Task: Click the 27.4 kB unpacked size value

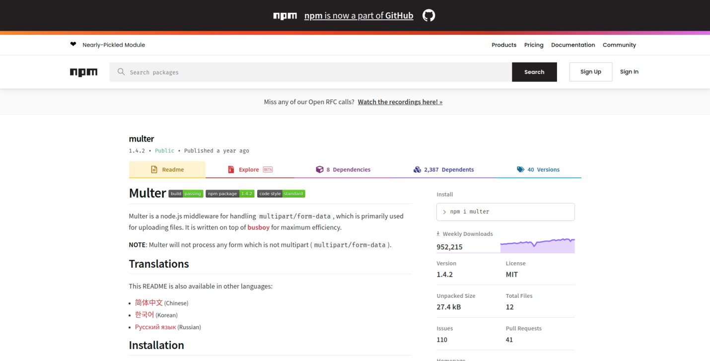Action: (448, 307)
